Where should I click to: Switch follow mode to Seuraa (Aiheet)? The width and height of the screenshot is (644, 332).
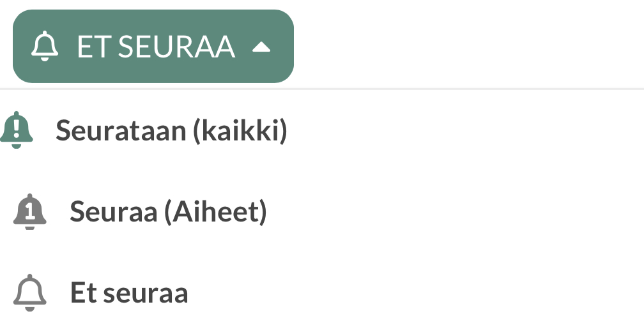pyautogui.click(x=168, y=212)
